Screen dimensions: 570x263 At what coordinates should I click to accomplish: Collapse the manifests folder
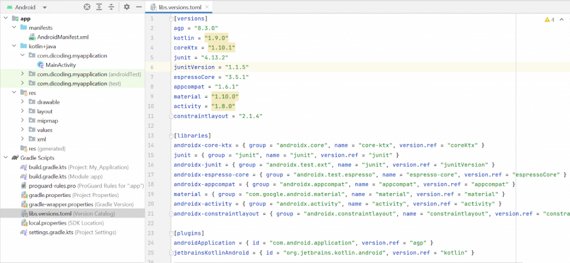click(x=14, y=28)
